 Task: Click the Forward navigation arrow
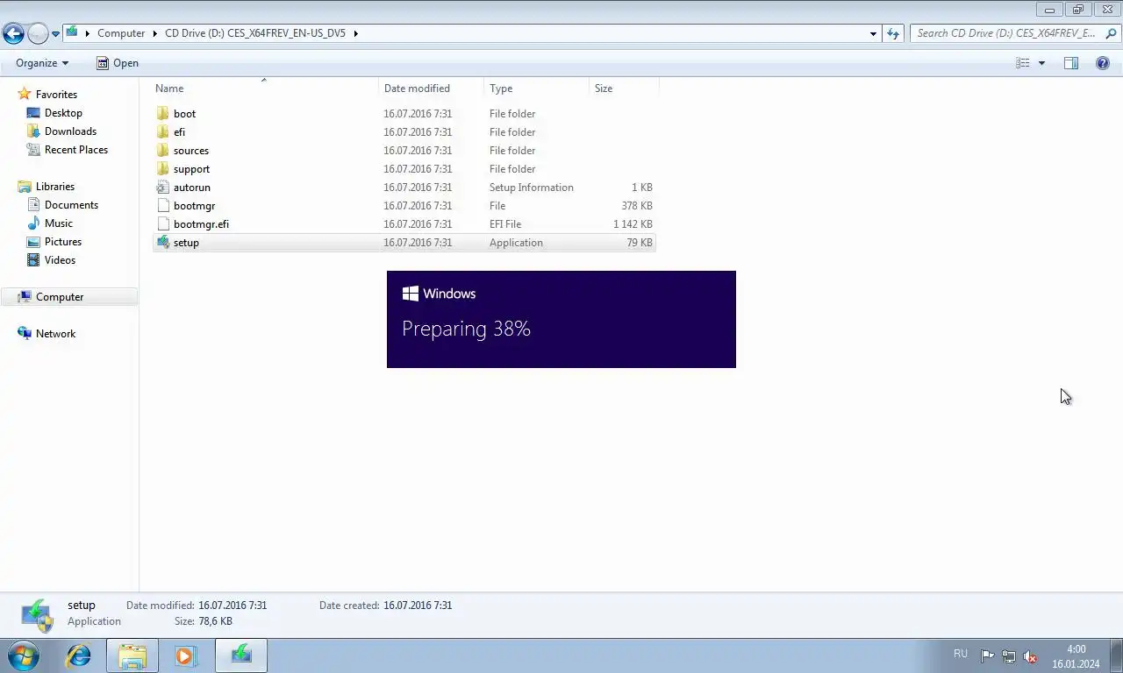38,34
